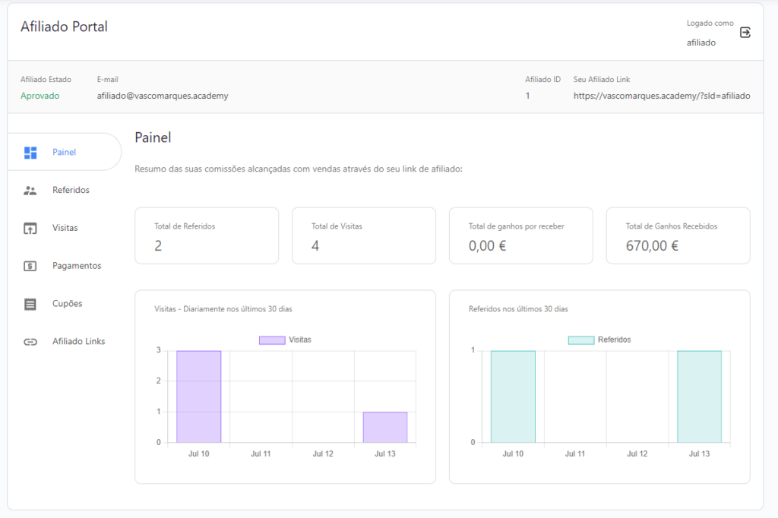Click the Total de Ganhos Recebidos card
Viewport: 778px width, 518px height.
[678, 236]
